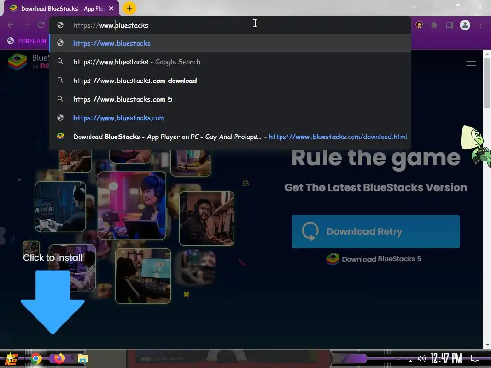Image resolution: width=491 pixels, height=368 pixels.
Task: Select 'bluestacks.com 5' search suggestion
Action: (230, 99)
